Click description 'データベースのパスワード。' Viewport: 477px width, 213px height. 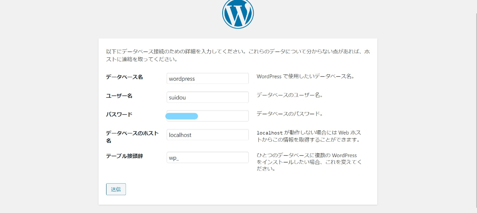click(x=290, y=114)
